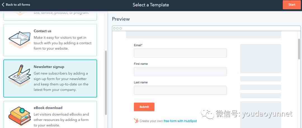
Task: Click the HubSpot sprocket logo icon
Action: pyautogui.click(x=136, y=121)
